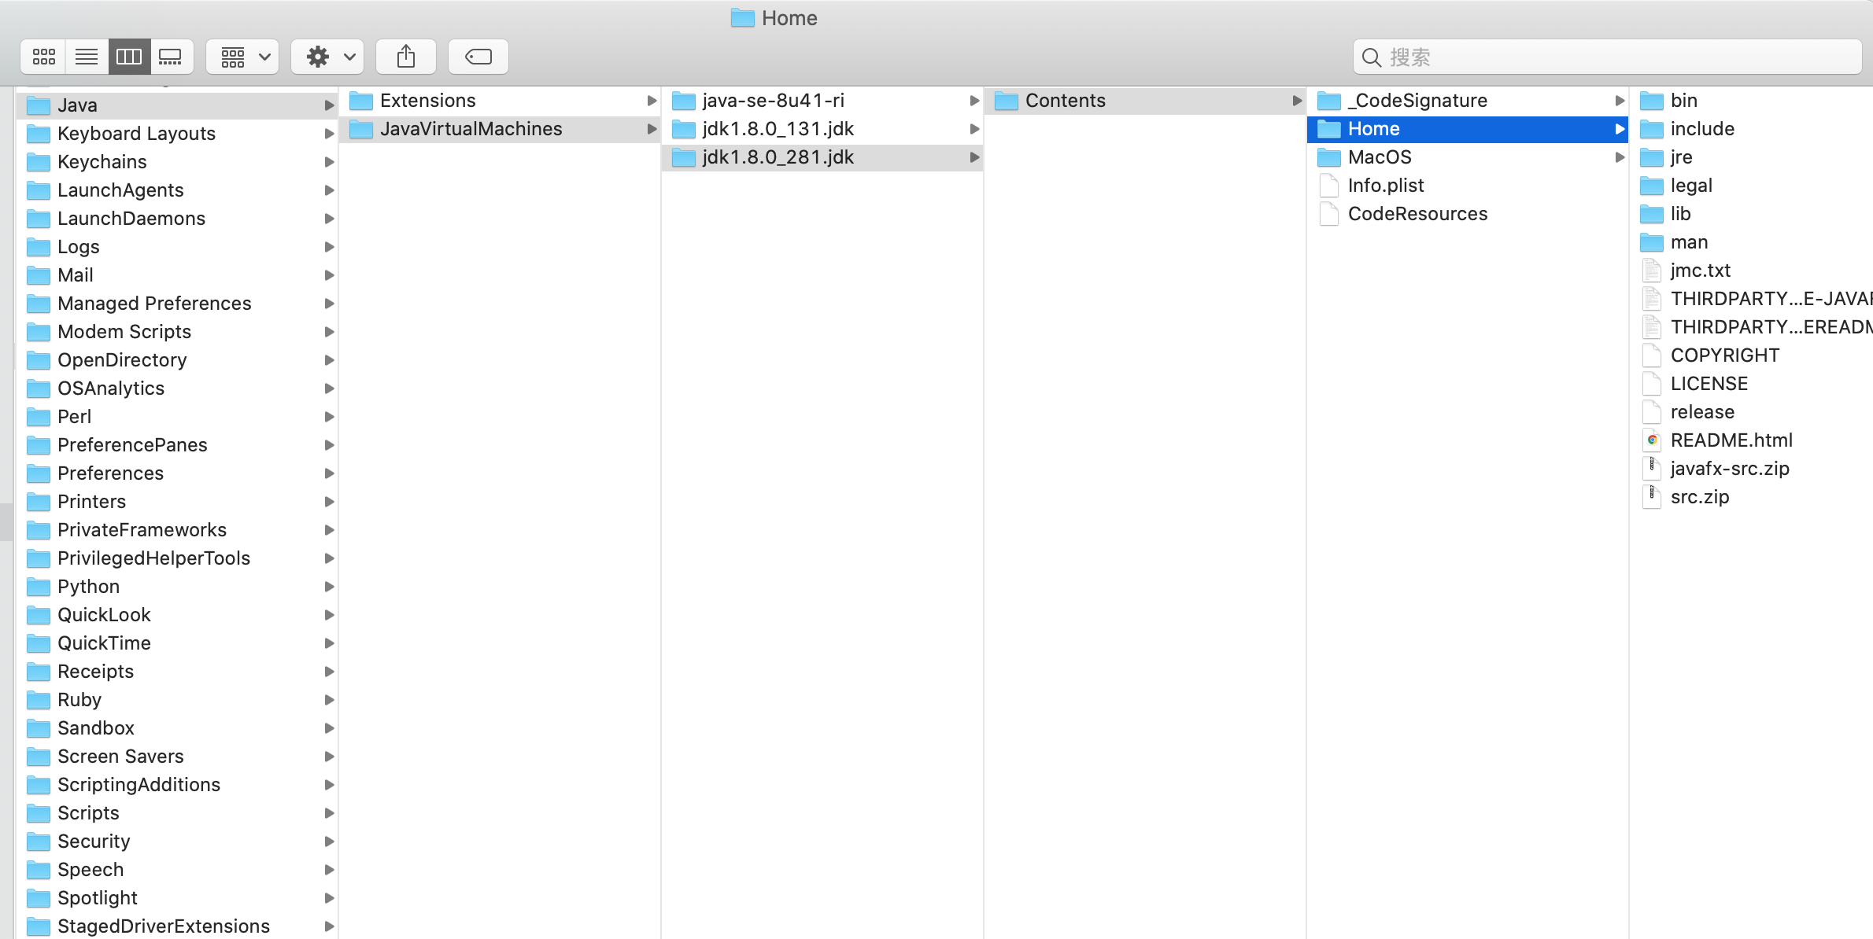Click the Edit Tags button
This screenshot has width=1873, height=939.
[x=478, y=57]
